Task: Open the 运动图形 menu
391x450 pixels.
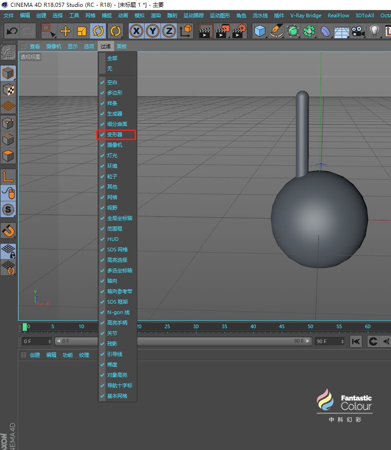Action: 220,15
